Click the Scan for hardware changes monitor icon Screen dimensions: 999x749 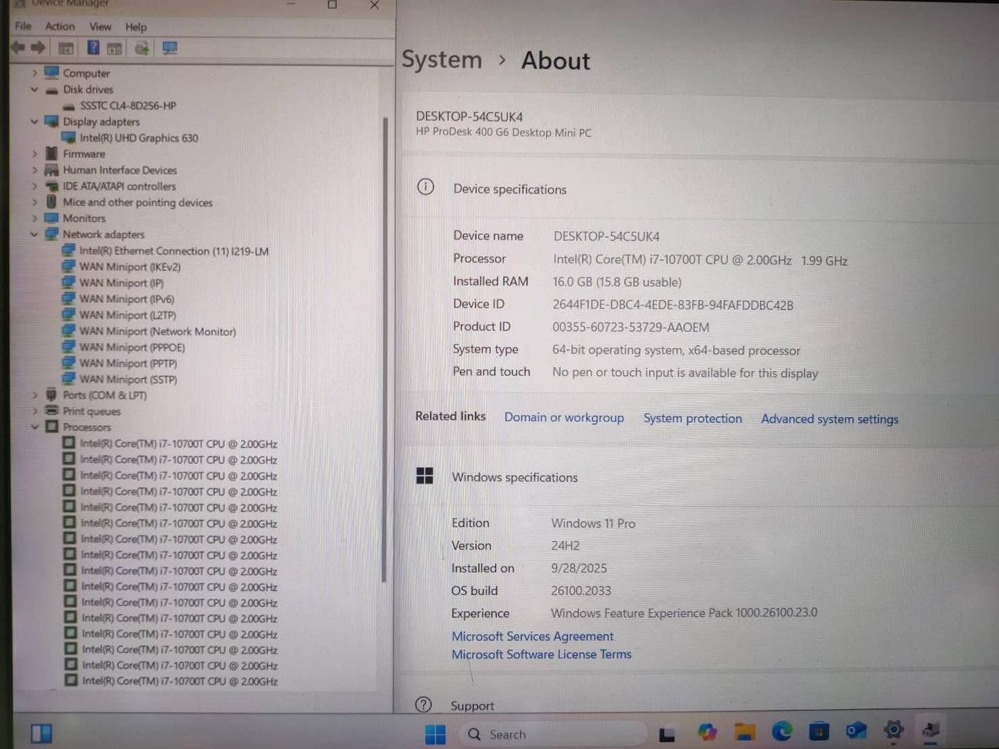[x=169, y=48]
